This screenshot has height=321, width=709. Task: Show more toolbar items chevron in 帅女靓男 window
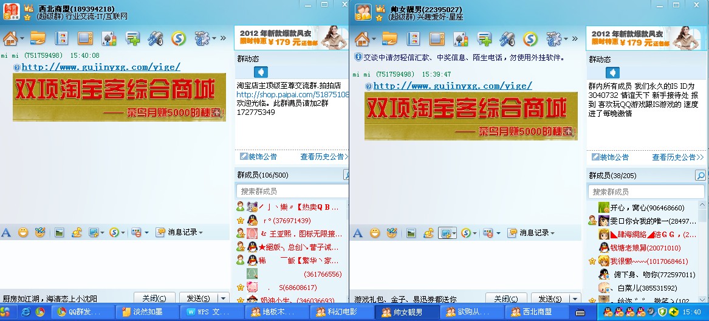coord(575,39)
